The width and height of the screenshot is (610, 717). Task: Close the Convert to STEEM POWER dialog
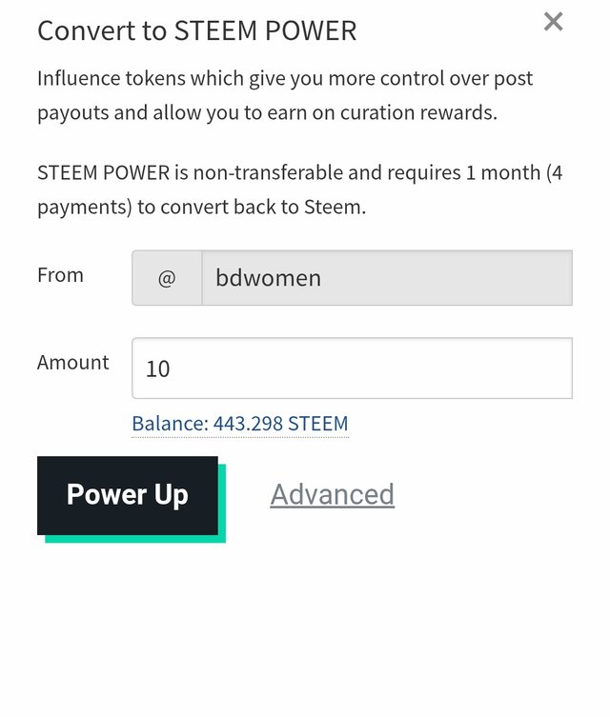point(553,22)
